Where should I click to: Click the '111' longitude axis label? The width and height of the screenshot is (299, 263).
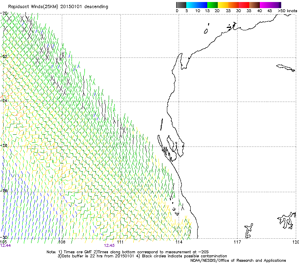click(120, 242)
